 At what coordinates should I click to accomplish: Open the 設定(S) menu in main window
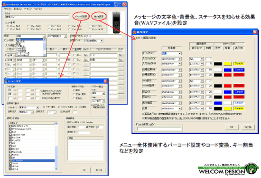tap(18, 9)
